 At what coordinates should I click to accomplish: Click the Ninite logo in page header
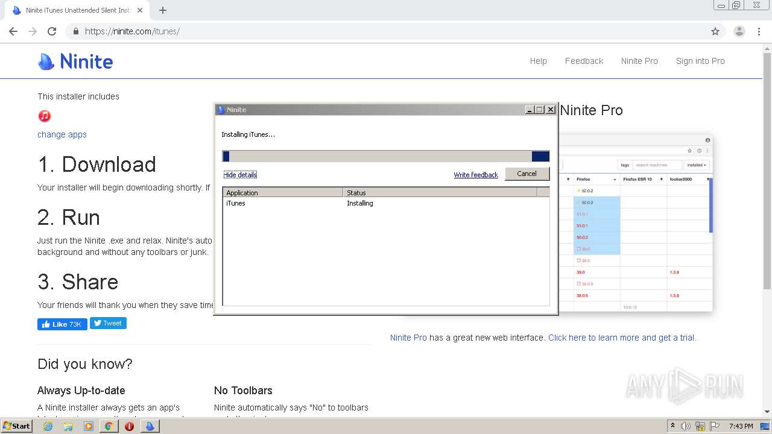pyautogui.click(x=75, y=61)
